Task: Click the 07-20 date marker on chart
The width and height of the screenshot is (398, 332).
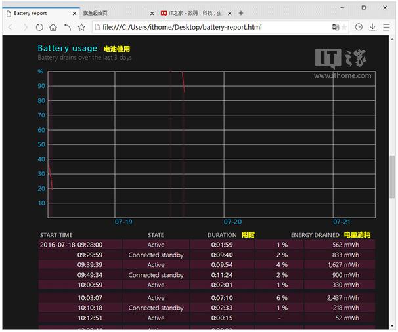Action: (232, 222)
